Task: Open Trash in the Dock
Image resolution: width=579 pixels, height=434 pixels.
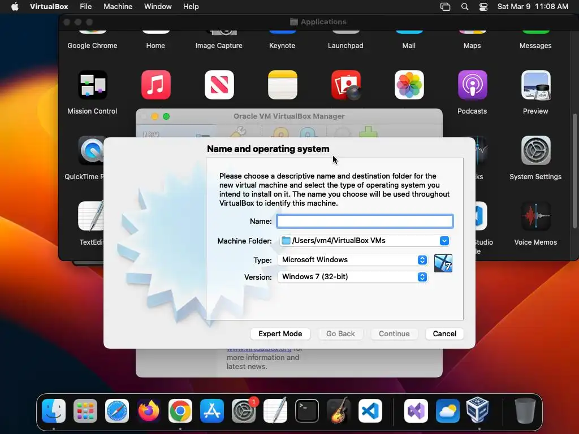Action: pos(525,411)
